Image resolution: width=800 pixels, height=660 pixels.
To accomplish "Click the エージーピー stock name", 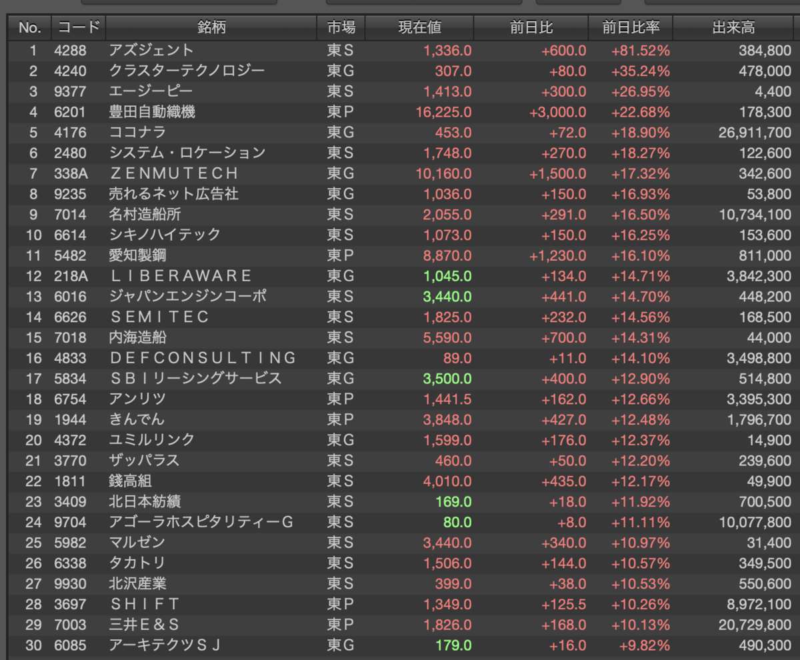I will 151,91.
